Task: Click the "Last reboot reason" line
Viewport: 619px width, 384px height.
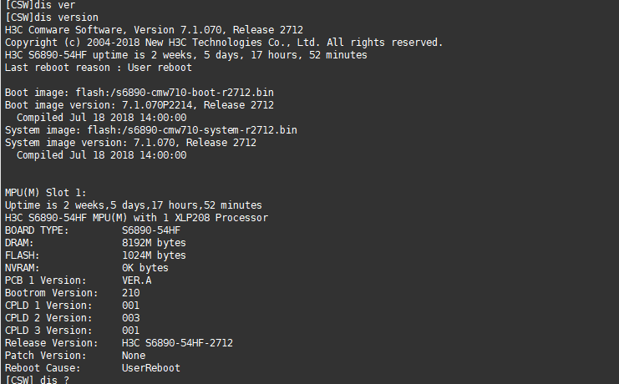Action: pyautogui.click(x=98, y=68)
